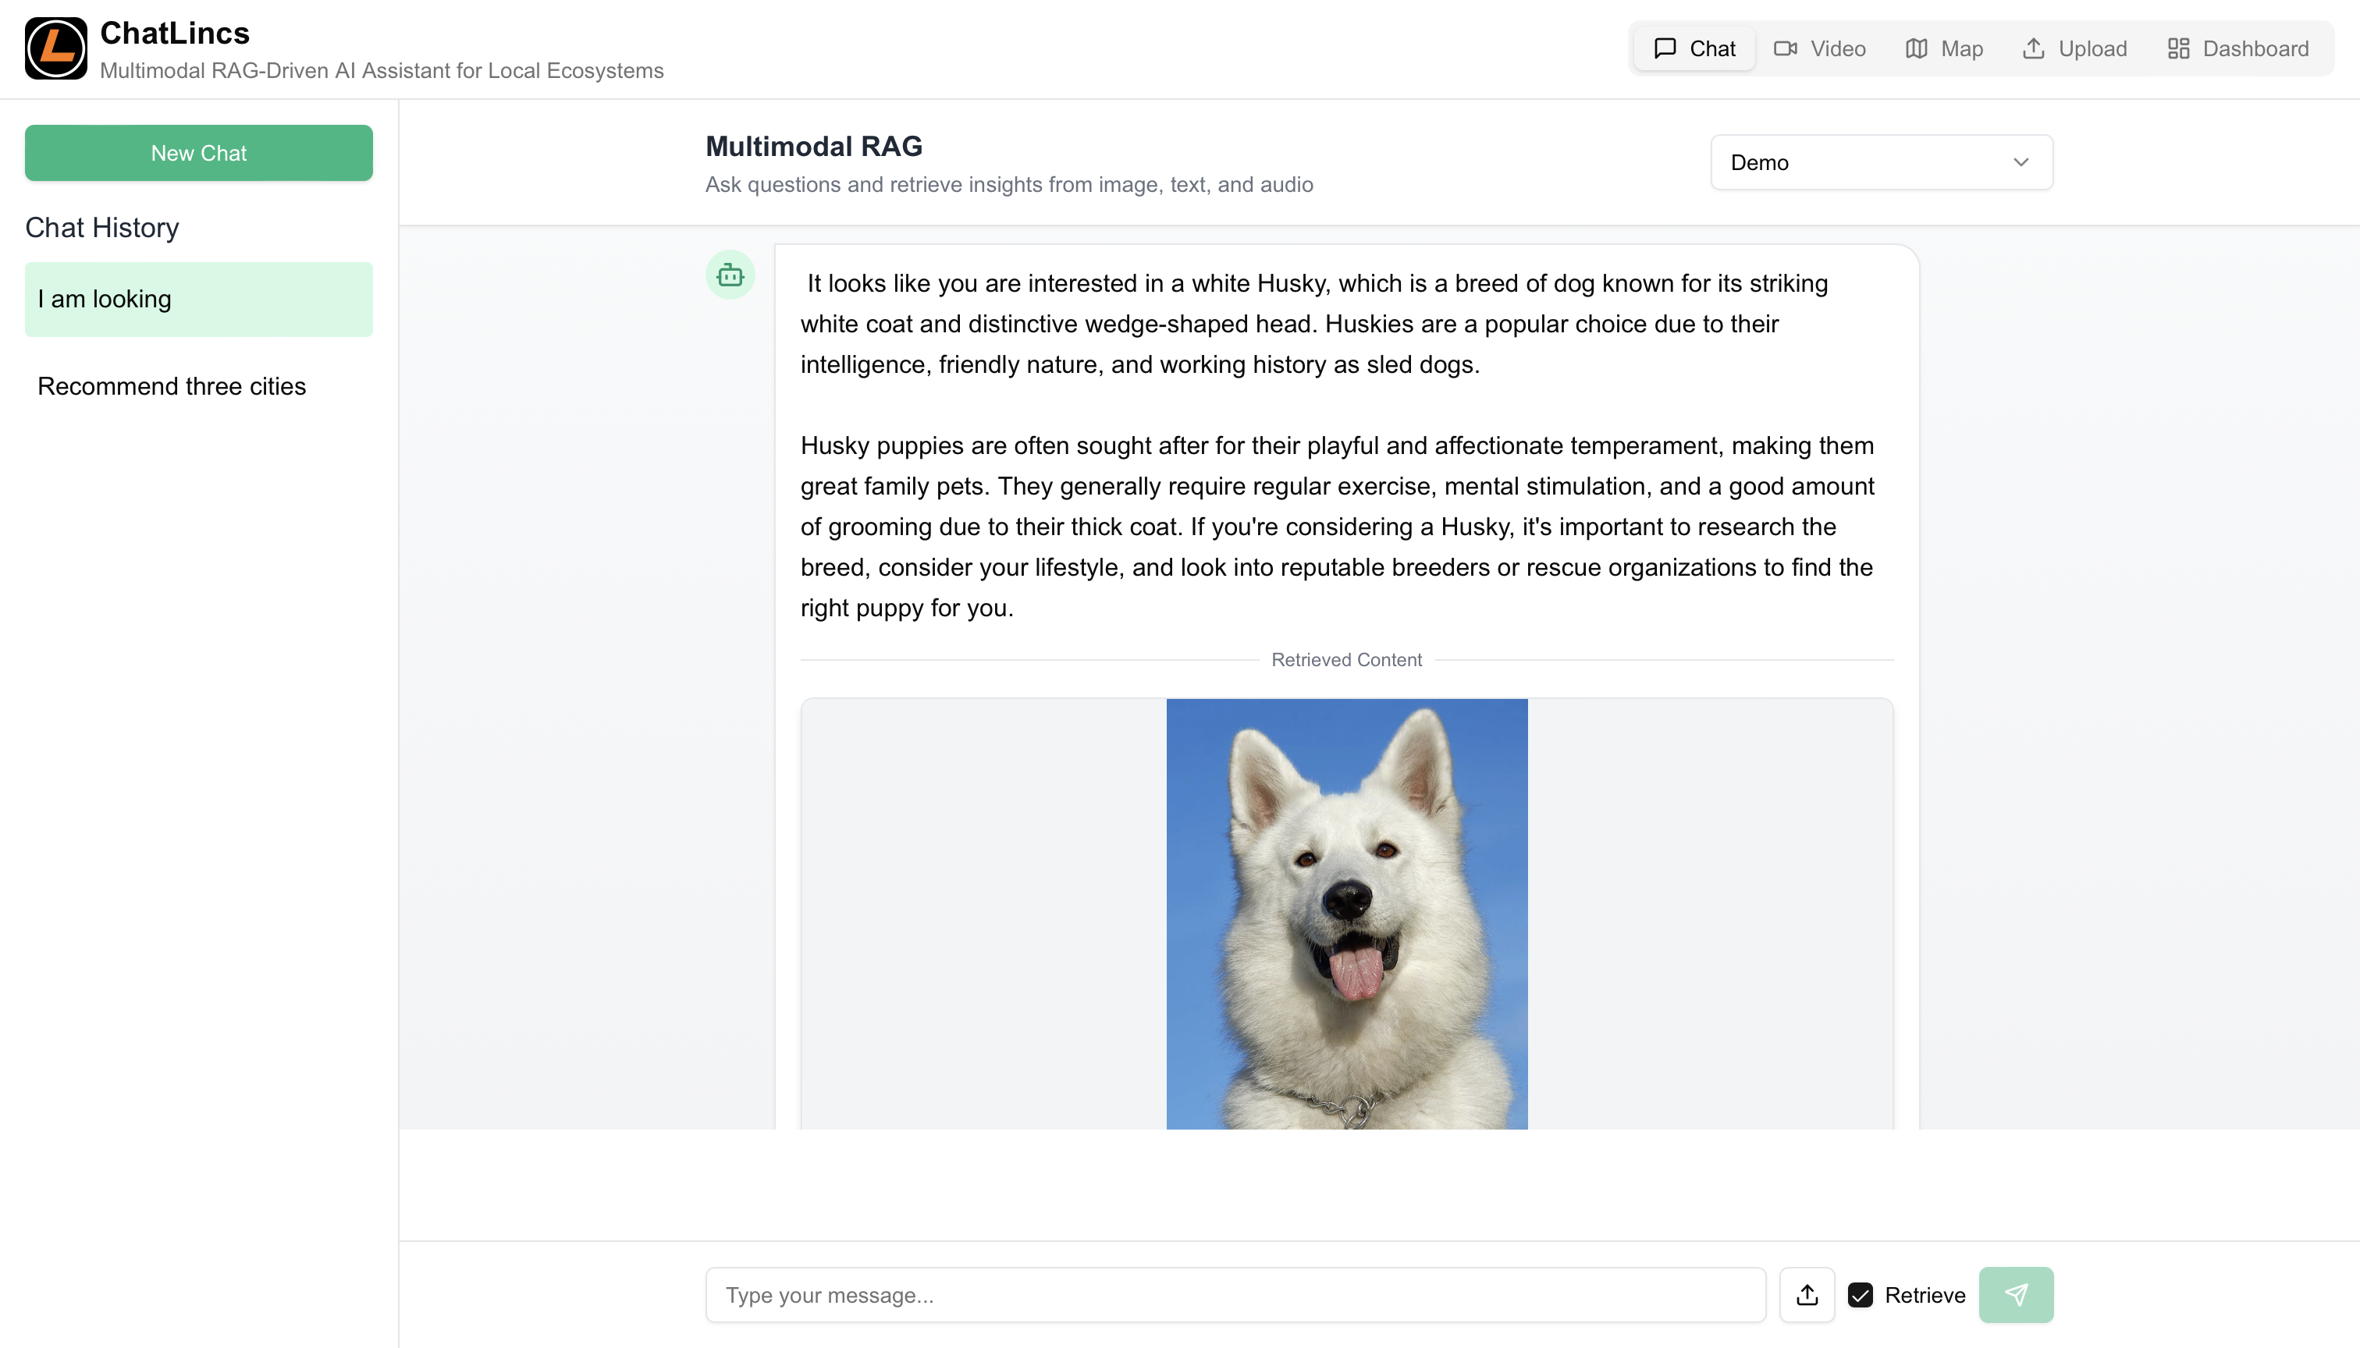2360x1348 pixels.
Task: Open the Dashboard tab
Action: click(x=2237, y=48)
